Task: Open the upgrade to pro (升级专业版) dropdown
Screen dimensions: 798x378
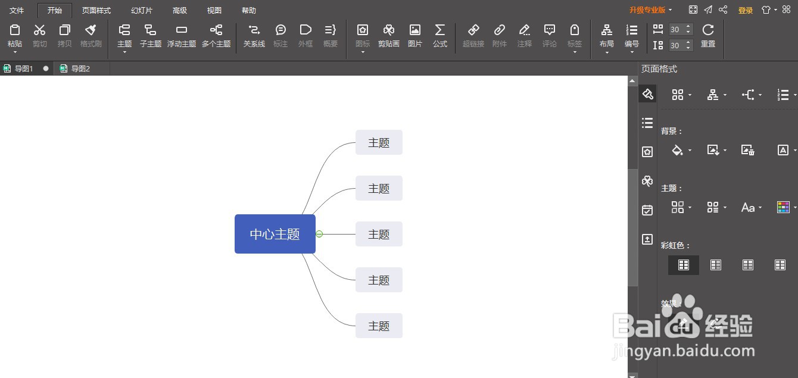Action: pos(650,10)
